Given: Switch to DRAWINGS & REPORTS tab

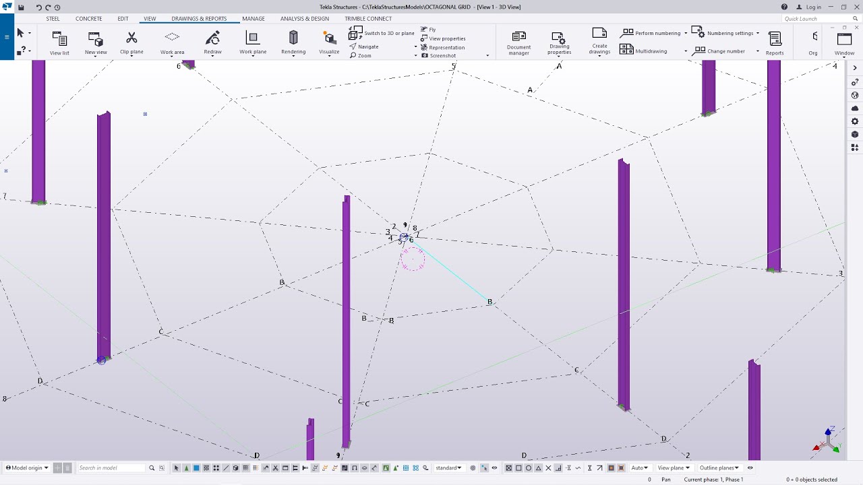Looking at the screenshot, I should [x=200, y=19].
